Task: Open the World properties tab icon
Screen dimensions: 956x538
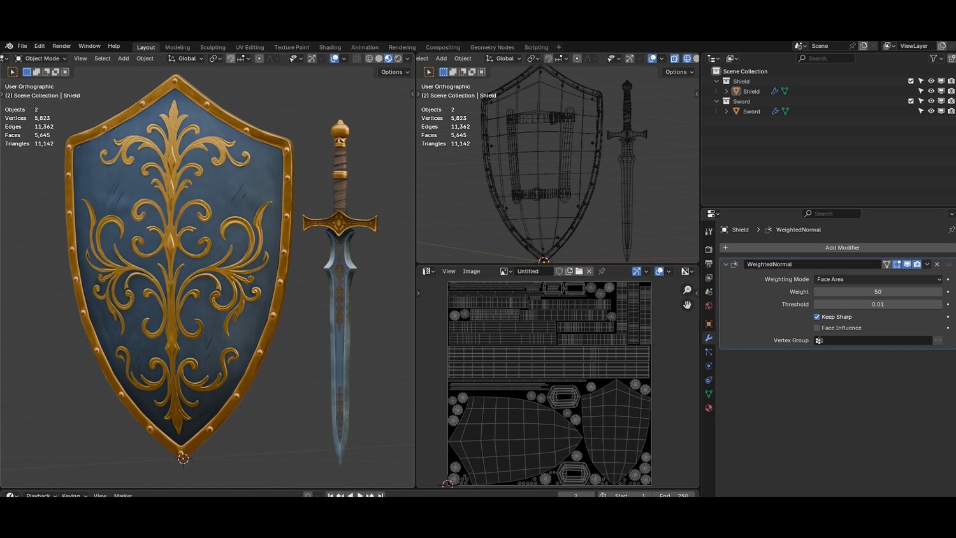Action: 709,305
